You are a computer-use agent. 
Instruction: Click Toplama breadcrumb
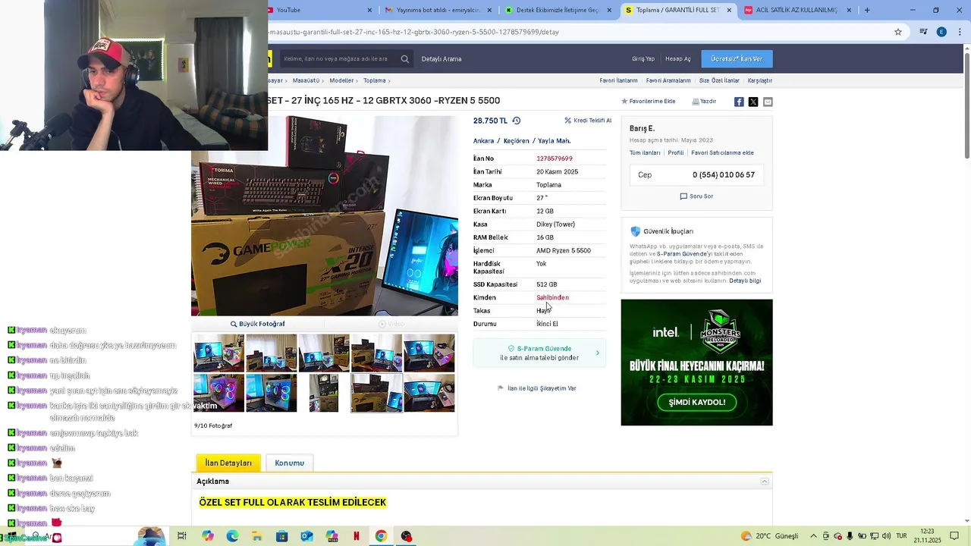pyautogui.click(x=374, y=80)
